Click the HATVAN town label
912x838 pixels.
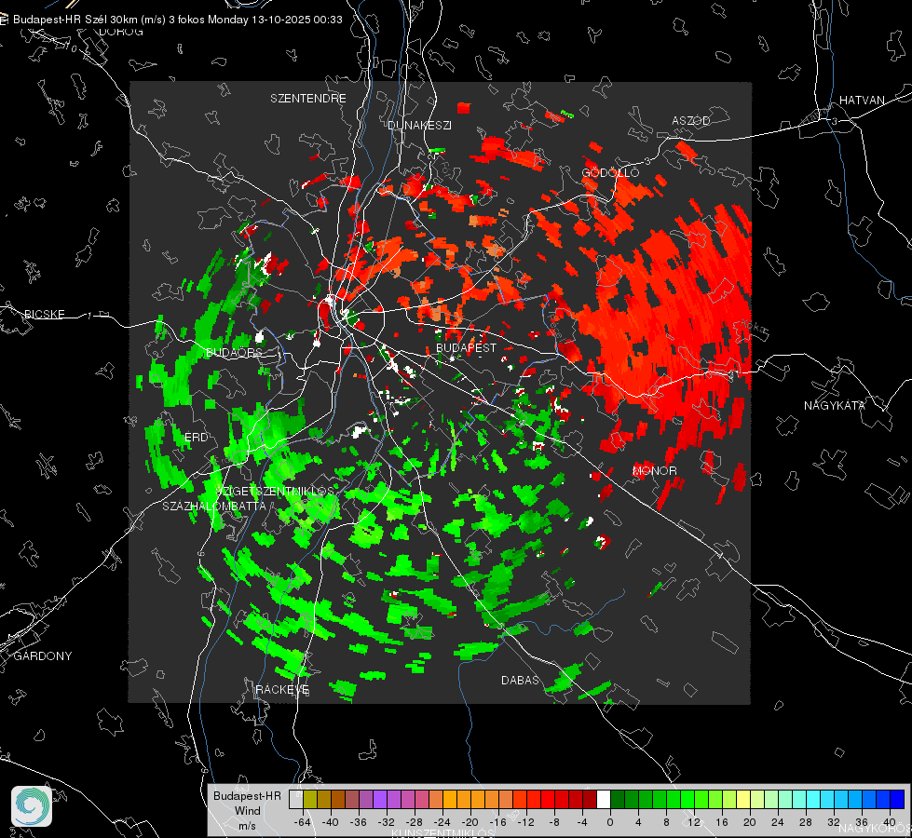point(862,100)
